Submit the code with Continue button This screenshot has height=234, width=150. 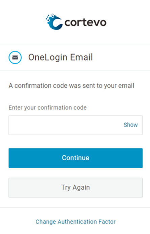pyautogui.click(x=76, y=158)
